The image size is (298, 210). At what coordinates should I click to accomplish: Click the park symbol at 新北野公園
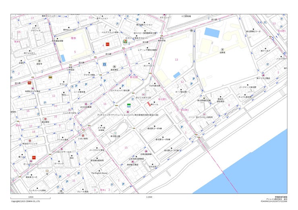[x=115, y=133]
